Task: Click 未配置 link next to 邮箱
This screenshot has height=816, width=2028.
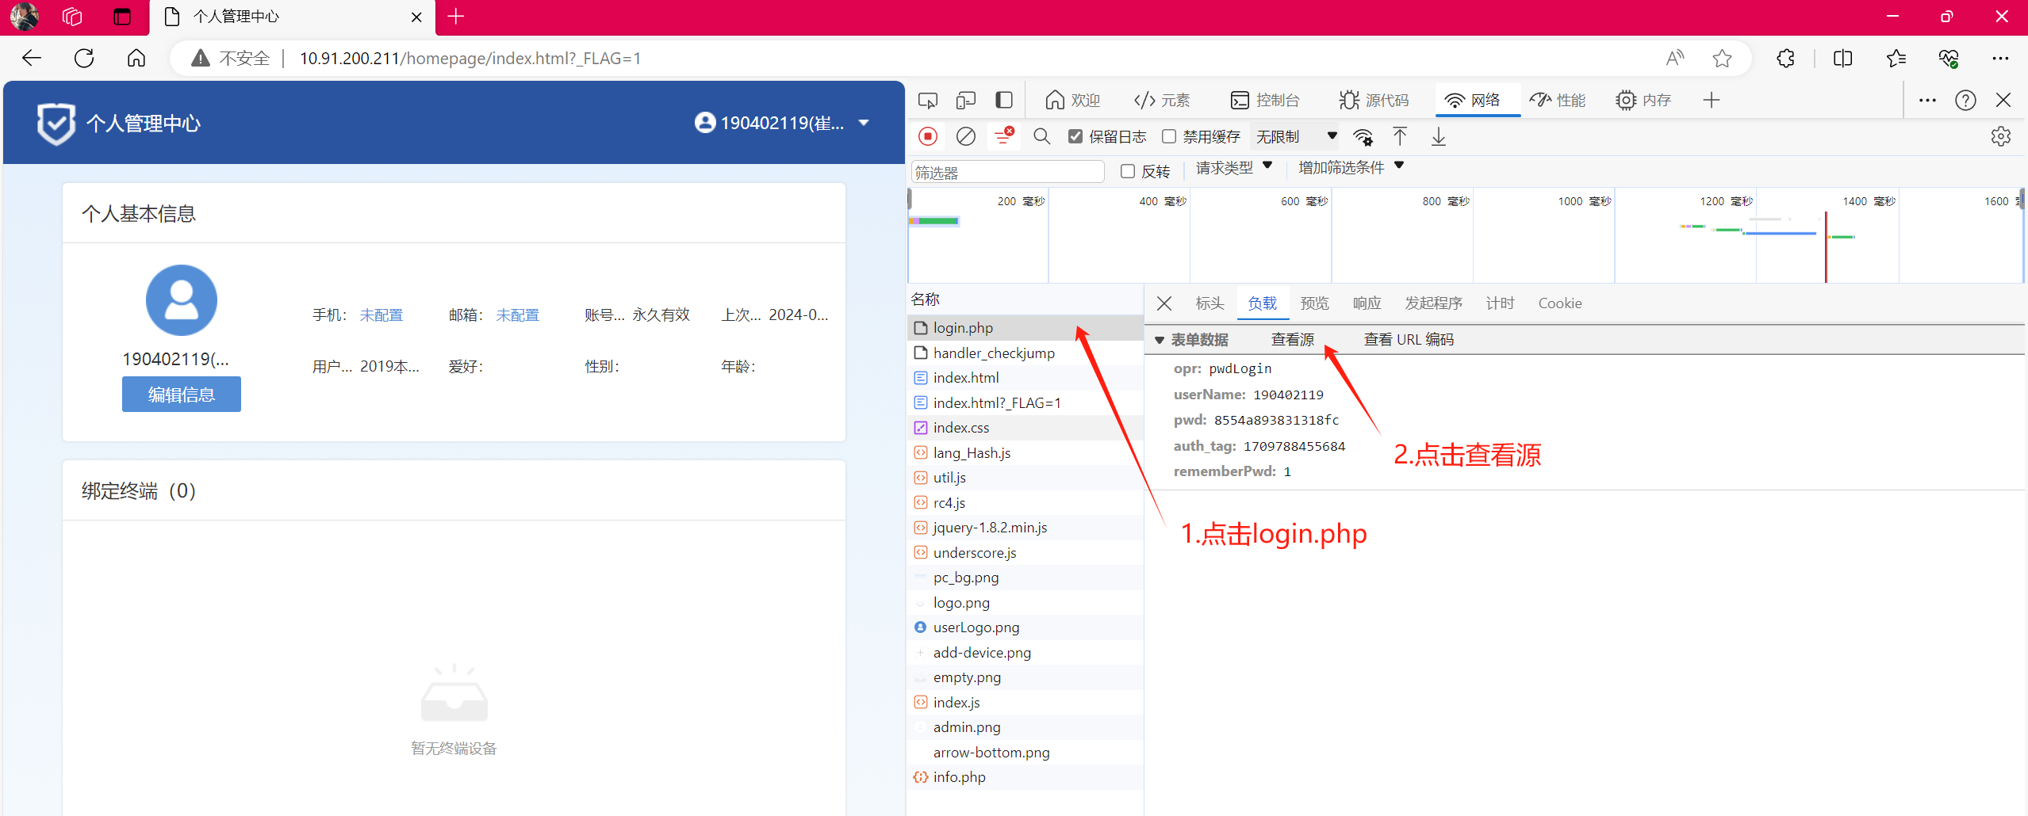Action: [x=518, y=315]
